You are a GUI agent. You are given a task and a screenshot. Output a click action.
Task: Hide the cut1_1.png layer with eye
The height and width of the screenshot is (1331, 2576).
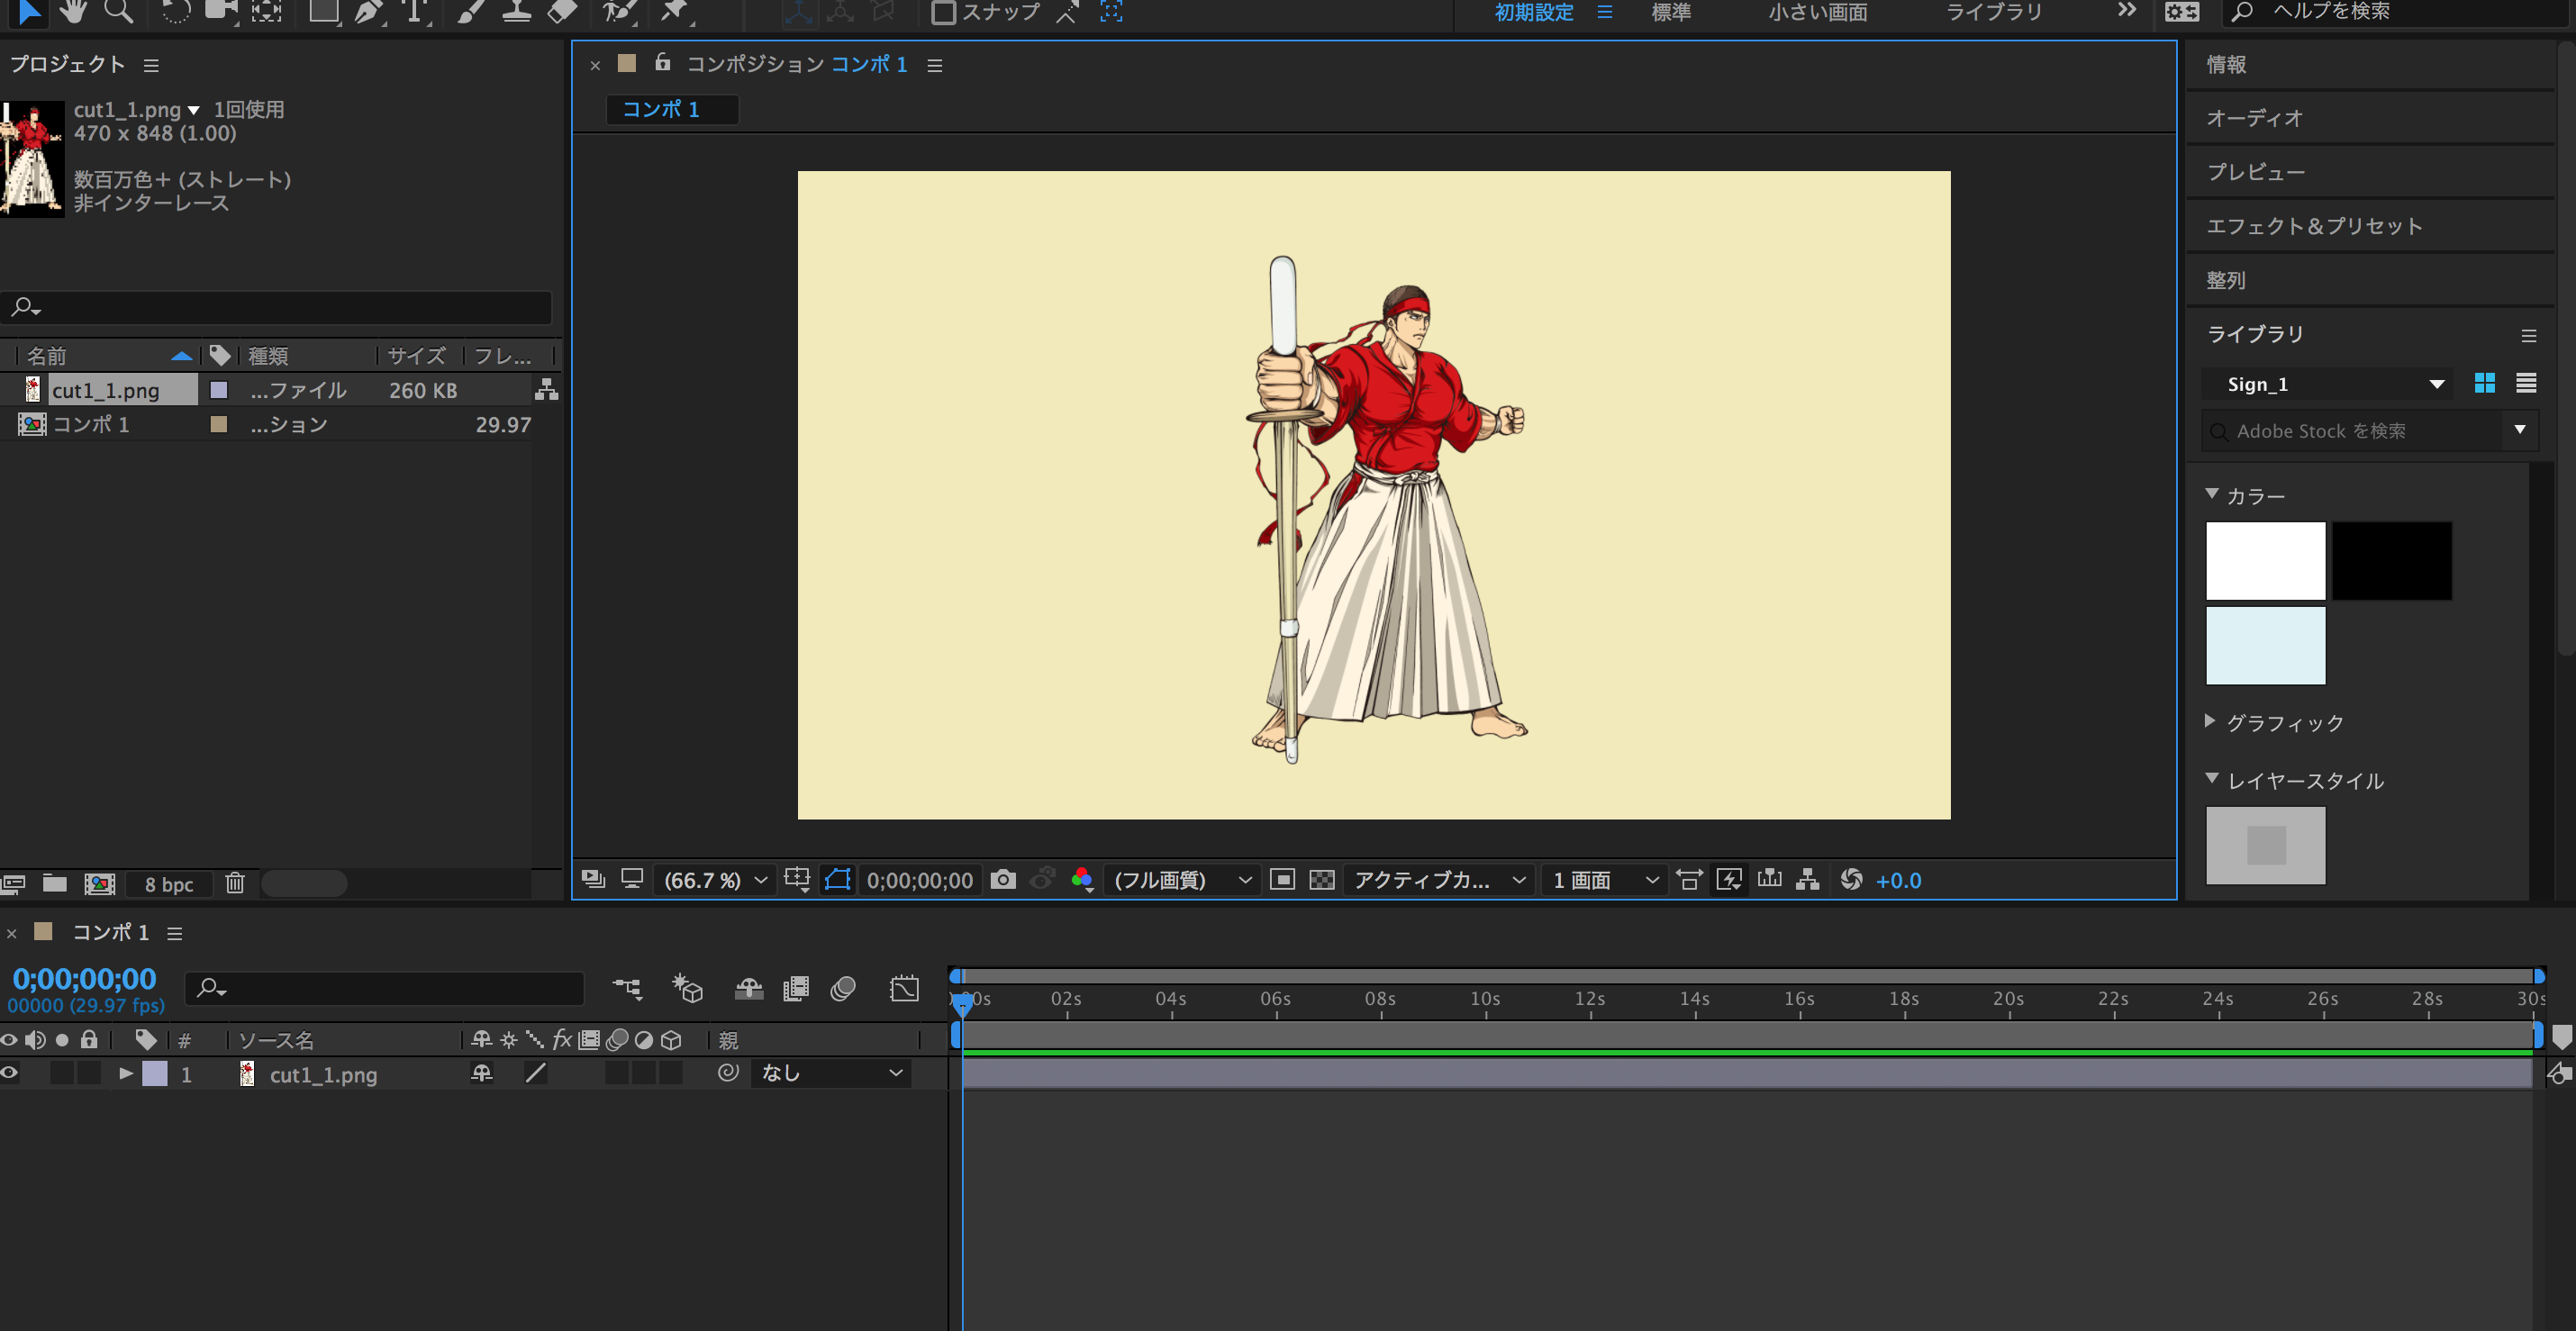click(10, 1073)
